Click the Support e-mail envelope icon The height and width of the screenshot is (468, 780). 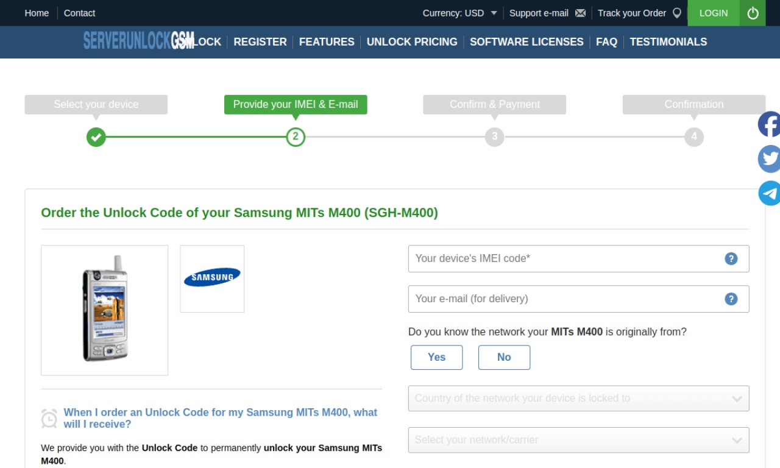[x=580, y=13]
